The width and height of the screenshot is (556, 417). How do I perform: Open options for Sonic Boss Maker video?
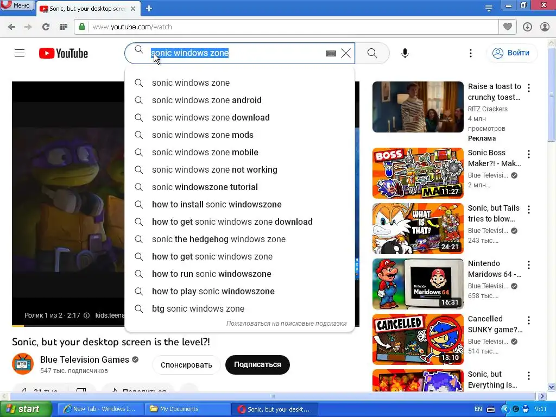pyautogui.click(x=529, y=154)
